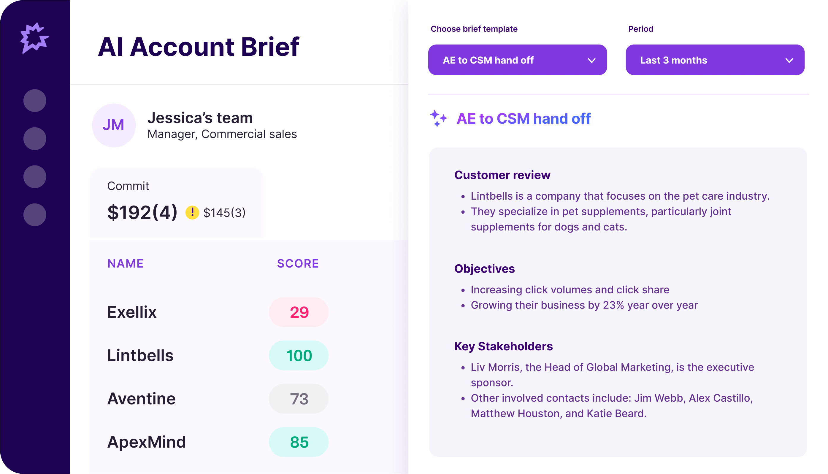Viewport: 828px width, 474px height.
Task: Select the Exellix account row
Action: pos(131,312)
